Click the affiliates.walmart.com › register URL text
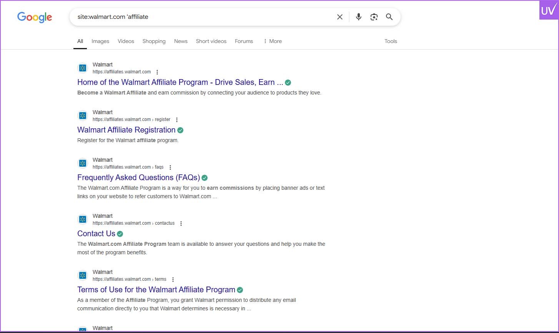The width and height of the screenshot is (559, 333). (131, 119)
